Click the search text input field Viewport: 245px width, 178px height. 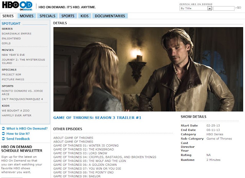click(224, 8)
